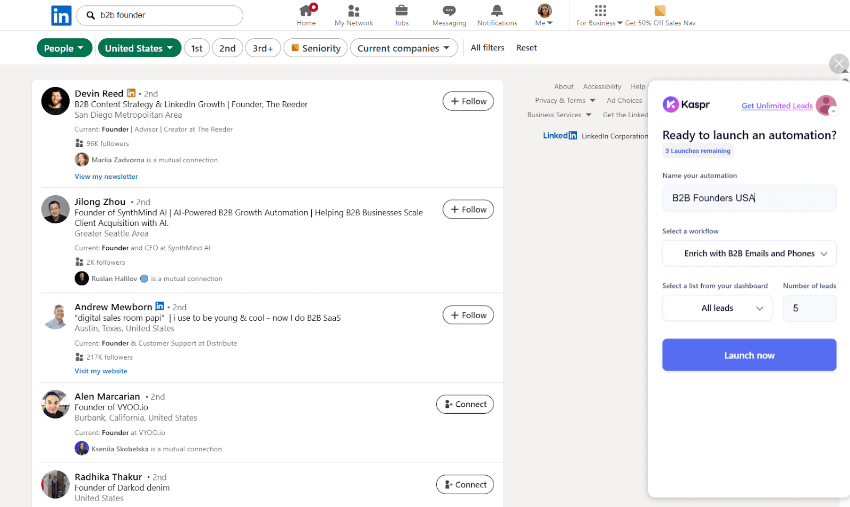
Task: Expand the United States location dropdown
Action: pos(139,48)
